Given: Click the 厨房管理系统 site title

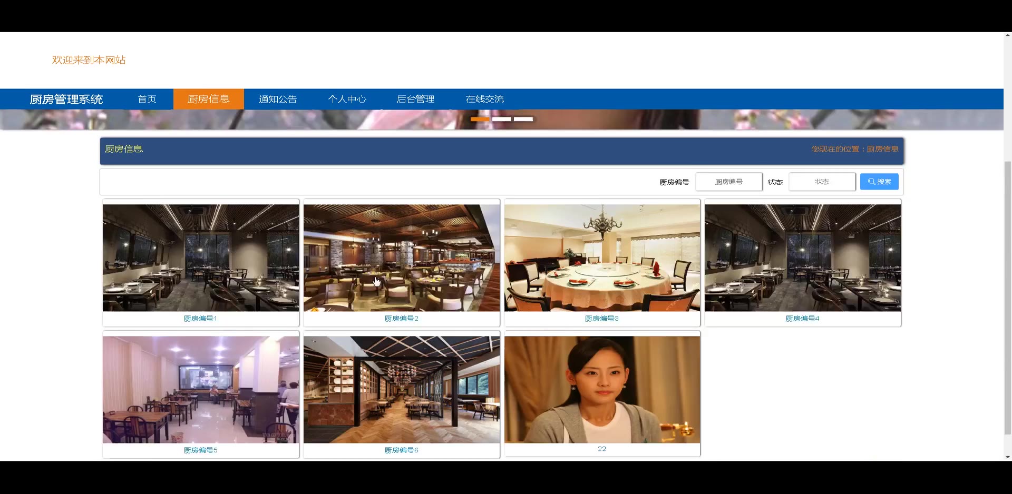Looking at the screenshot, I should 66,99.
